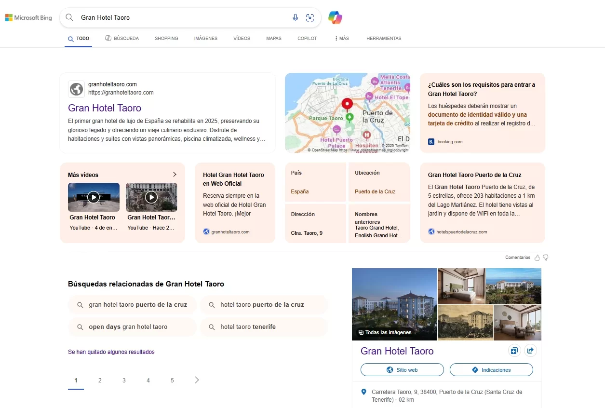This screenshot has width=605, height=408.
Task: Click the Sitio web button
Action: 402,370
